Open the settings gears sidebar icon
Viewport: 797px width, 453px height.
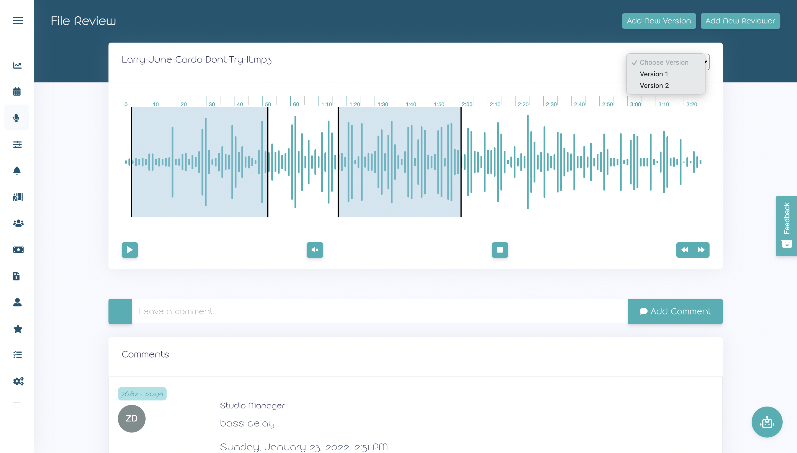coord(18,381)
